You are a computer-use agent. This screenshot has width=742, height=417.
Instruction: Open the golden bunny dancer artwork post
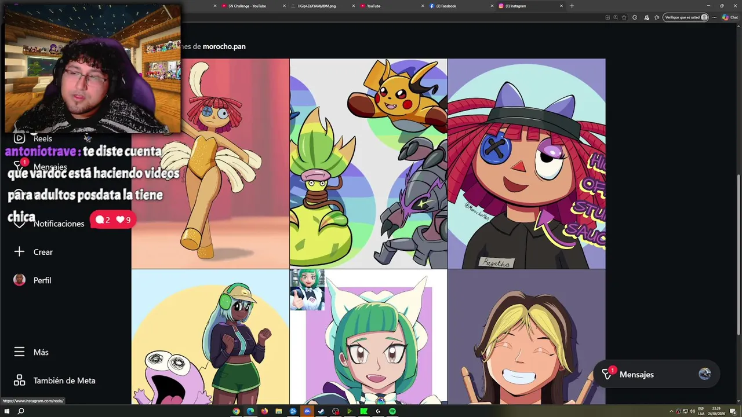pyautogui.click(x=210, y=163)
